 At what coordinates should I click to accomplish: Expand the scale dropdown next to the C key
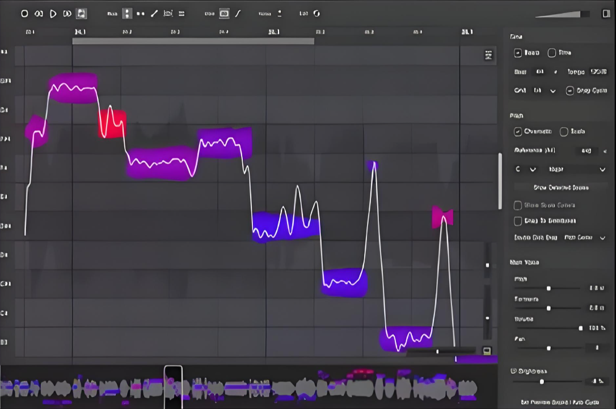click(x=576, y=170)
